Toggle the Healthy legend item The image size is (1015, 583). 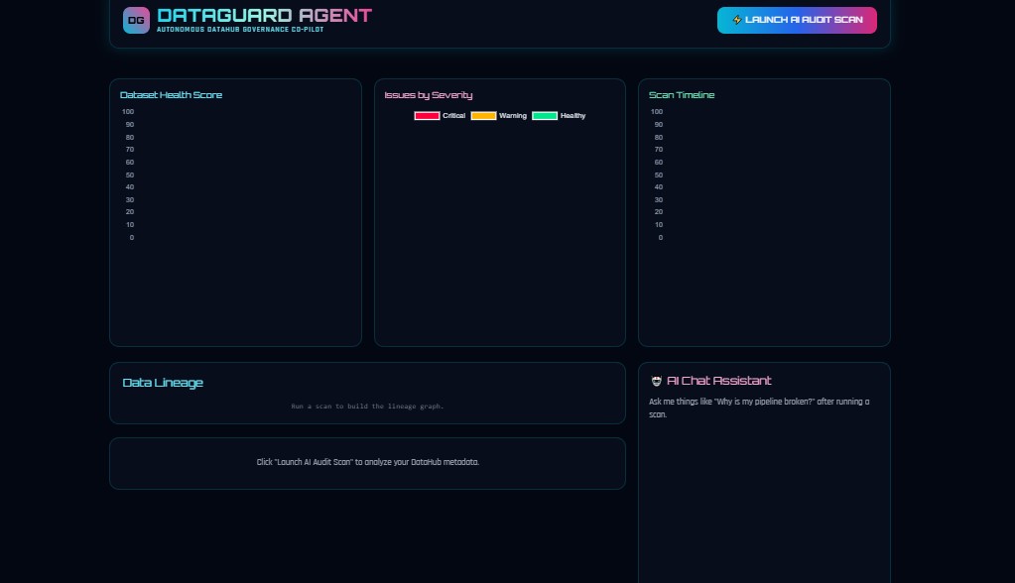tap(559, 116)
